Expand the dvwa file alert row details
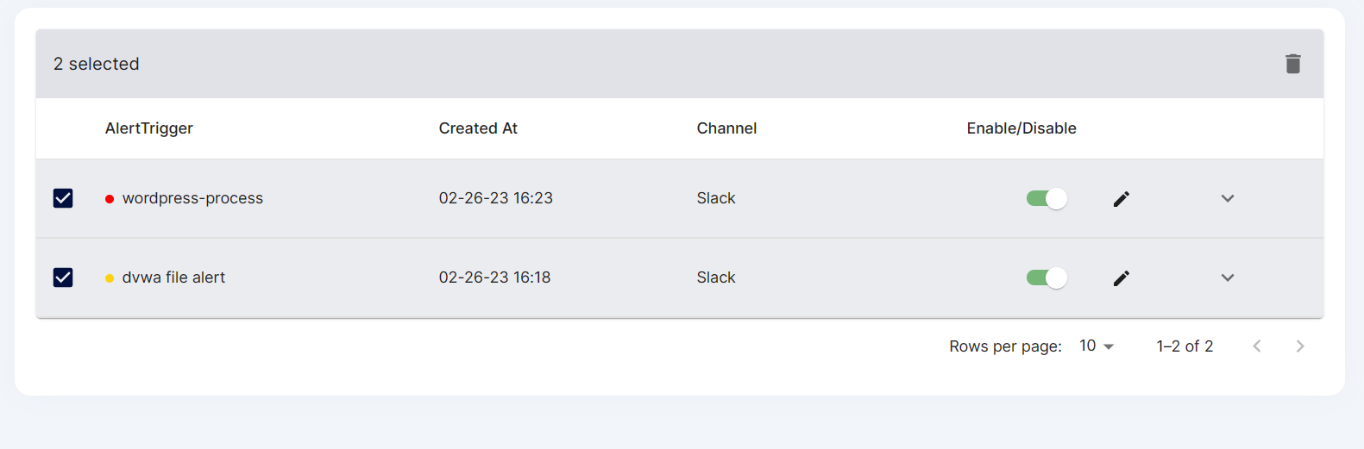This screenshot has width=1364, height=449. [x=1228, y=278]
